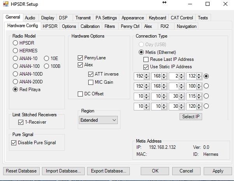Screen dimensions: 234x181
Task: Switch to the Display tab
Action: click(x=47, y=18)
